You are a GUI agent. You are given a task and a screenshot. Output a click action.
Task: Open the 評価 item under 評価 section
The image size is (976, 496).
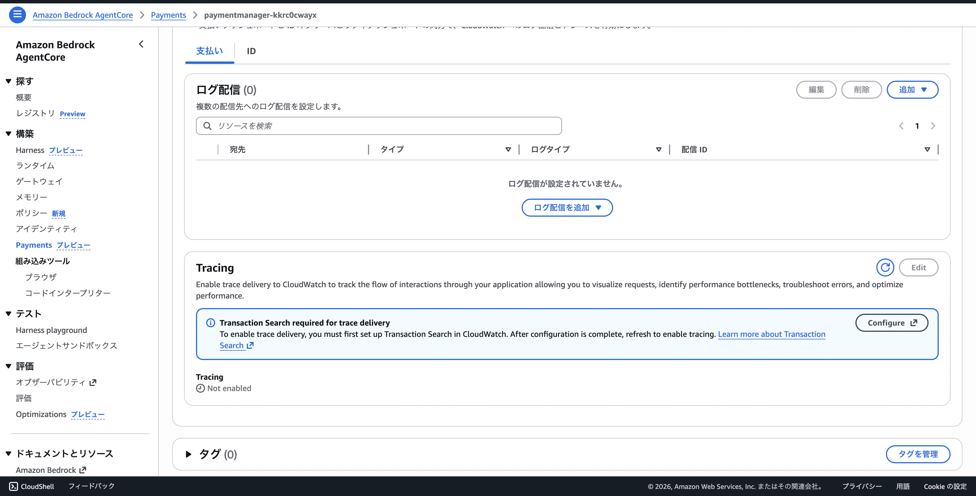(24, 398)
